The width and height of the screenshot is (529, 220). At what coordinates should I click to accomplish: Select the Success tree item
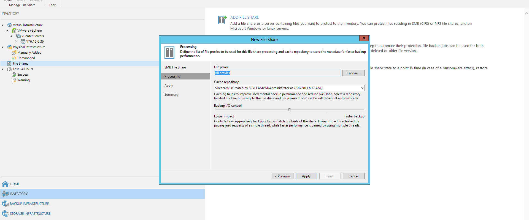tap(23, 75)
